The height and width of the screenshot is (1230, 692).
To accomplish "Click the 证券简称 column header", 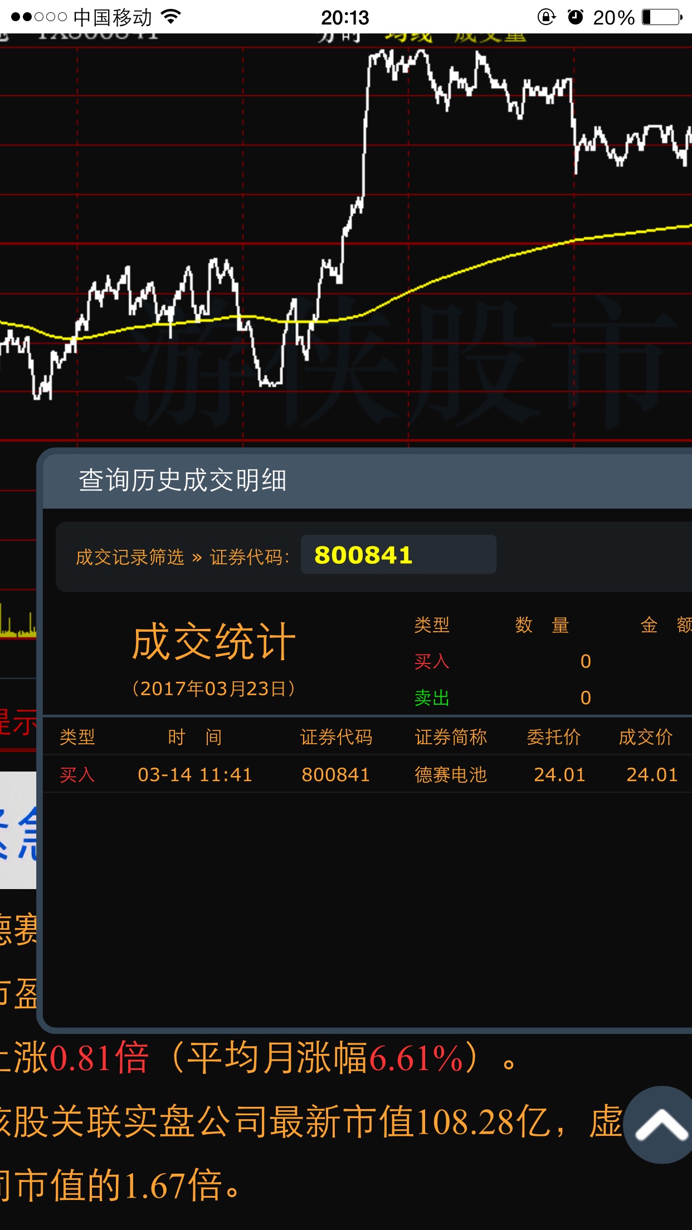I will (451, 737).
